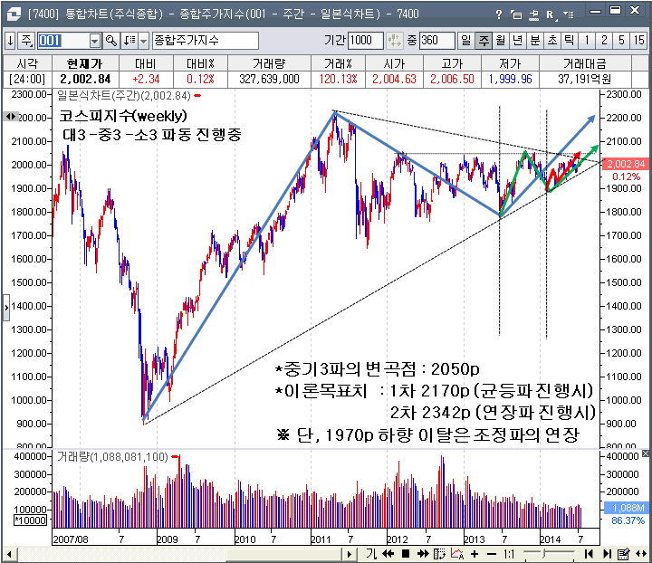Viewport: 652px width, 563px height.
Task: Click the sort list icon beside search
Action: coord(129,41)
